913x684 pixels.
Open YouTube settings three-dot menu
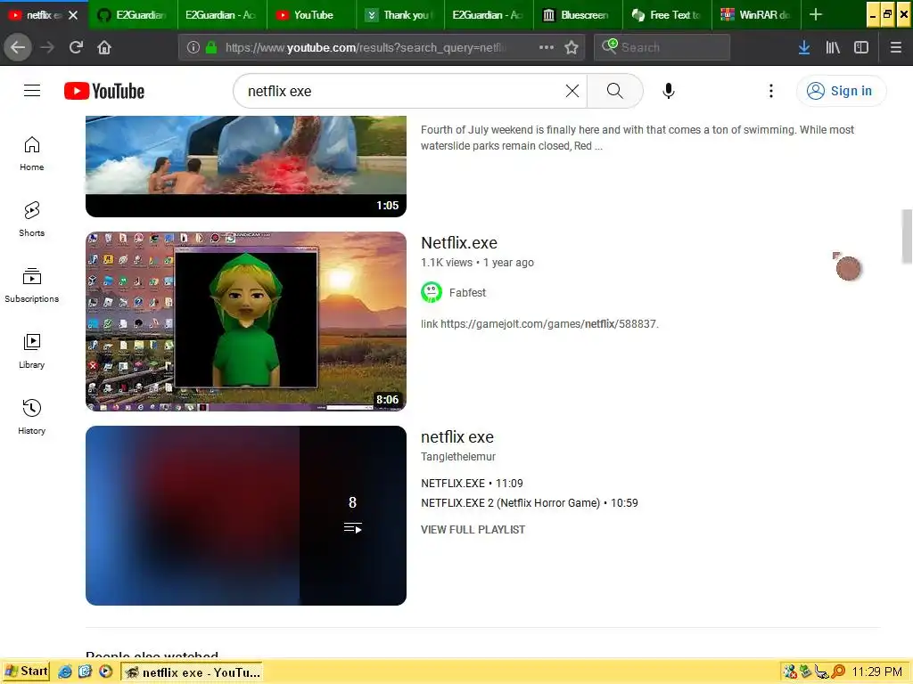click(x=771, y=91)
